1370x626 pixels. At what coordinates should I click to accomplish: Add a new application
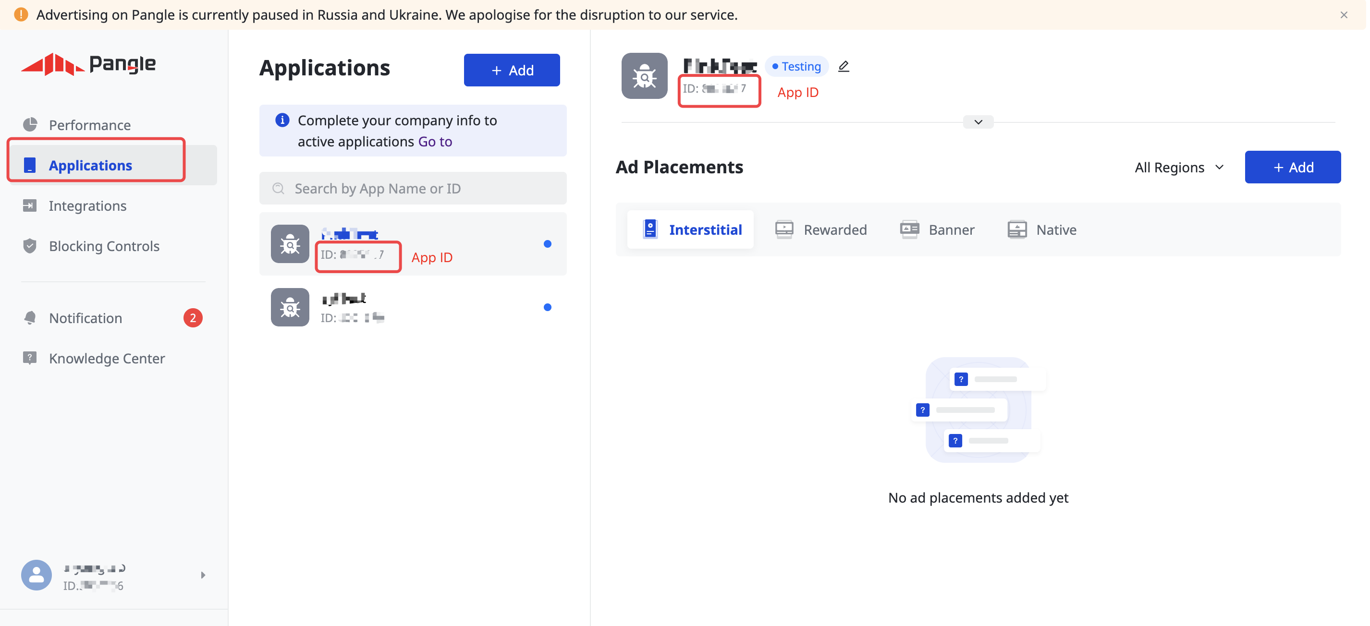pyautogui.click(x=511, y=70)
